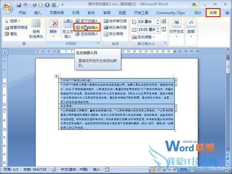Viewport: 232px width, 174px height.
Task: Increase row height with up spinner
Action: 158,20
